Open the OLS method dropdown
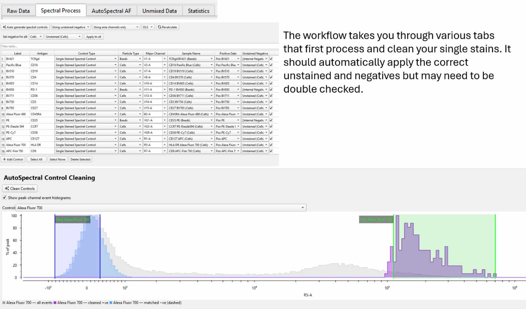Viewport: 526px width, 309px height. tap(148, 27)
